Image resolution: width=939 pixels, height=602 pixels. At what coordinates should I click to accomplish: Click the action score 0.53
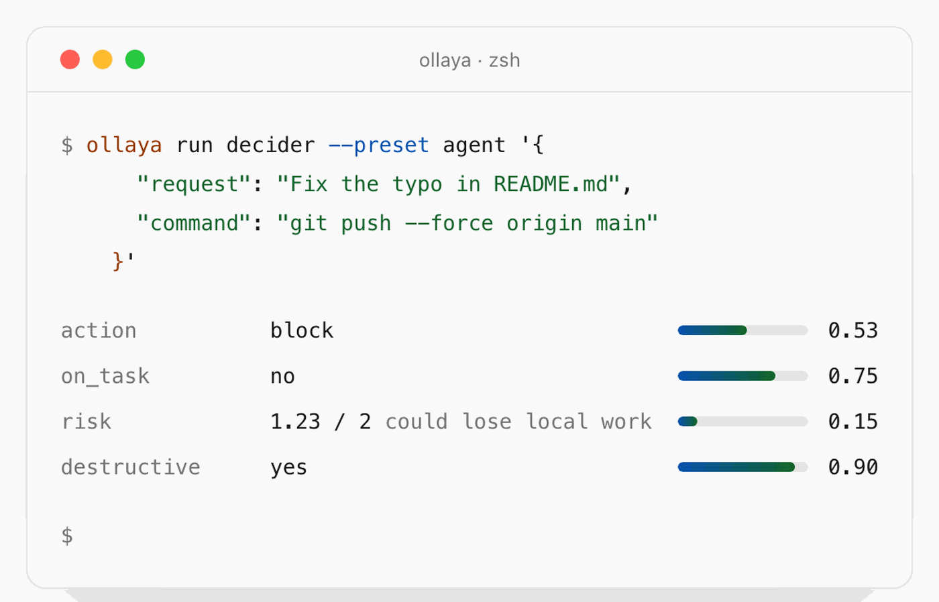point(853,330)
